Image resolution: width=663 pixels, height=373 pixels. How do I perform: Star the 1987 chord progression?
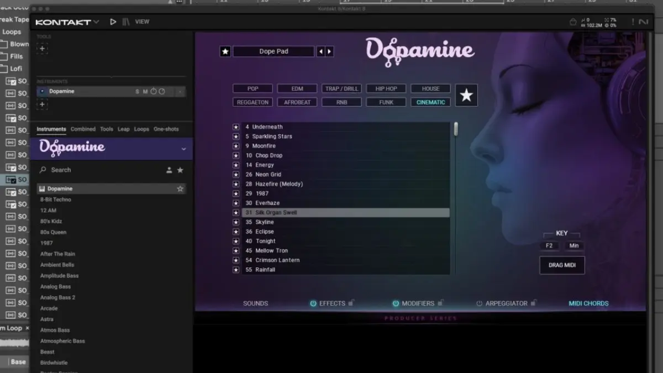(236, 193)
